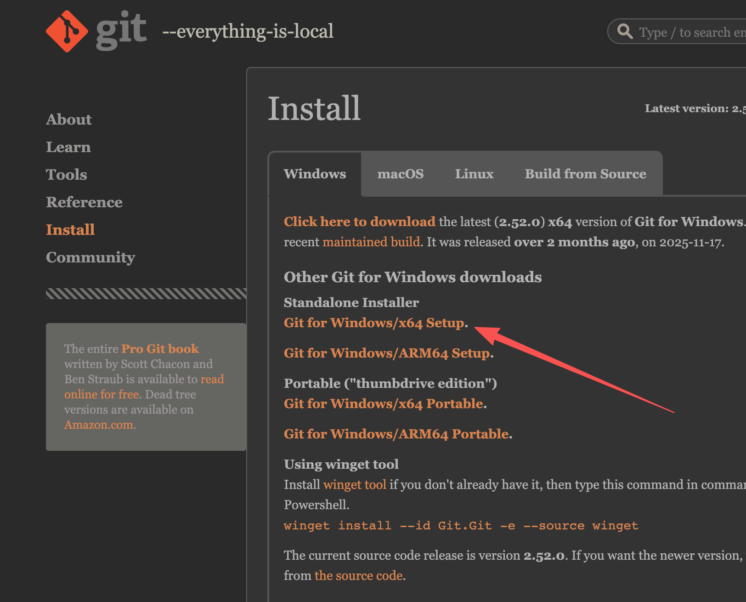Open the Reference section
Image resolution: width=746 pixels, height=602 pixels.
(x=84, y=202)
